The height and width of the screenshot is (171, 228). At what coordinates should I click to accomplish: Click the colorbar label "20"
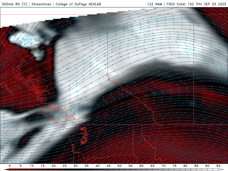[x=54, y=166]
